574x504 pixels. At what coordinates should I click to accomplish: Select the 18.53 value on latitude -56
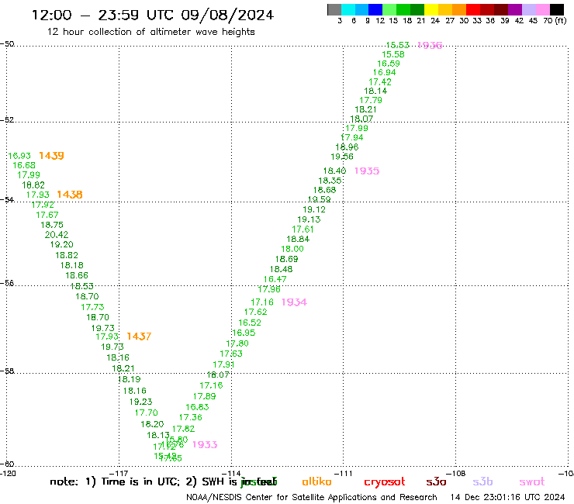tap(82, 286)
